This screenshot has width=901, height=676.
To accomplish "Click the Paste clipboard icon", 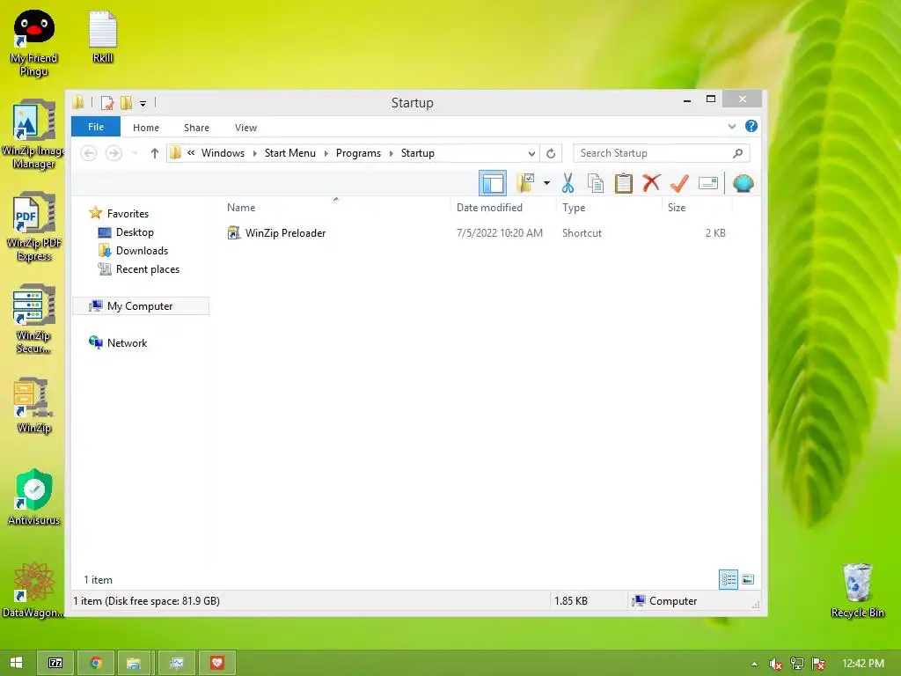I will pyautogui.click(x=624, y=183).
